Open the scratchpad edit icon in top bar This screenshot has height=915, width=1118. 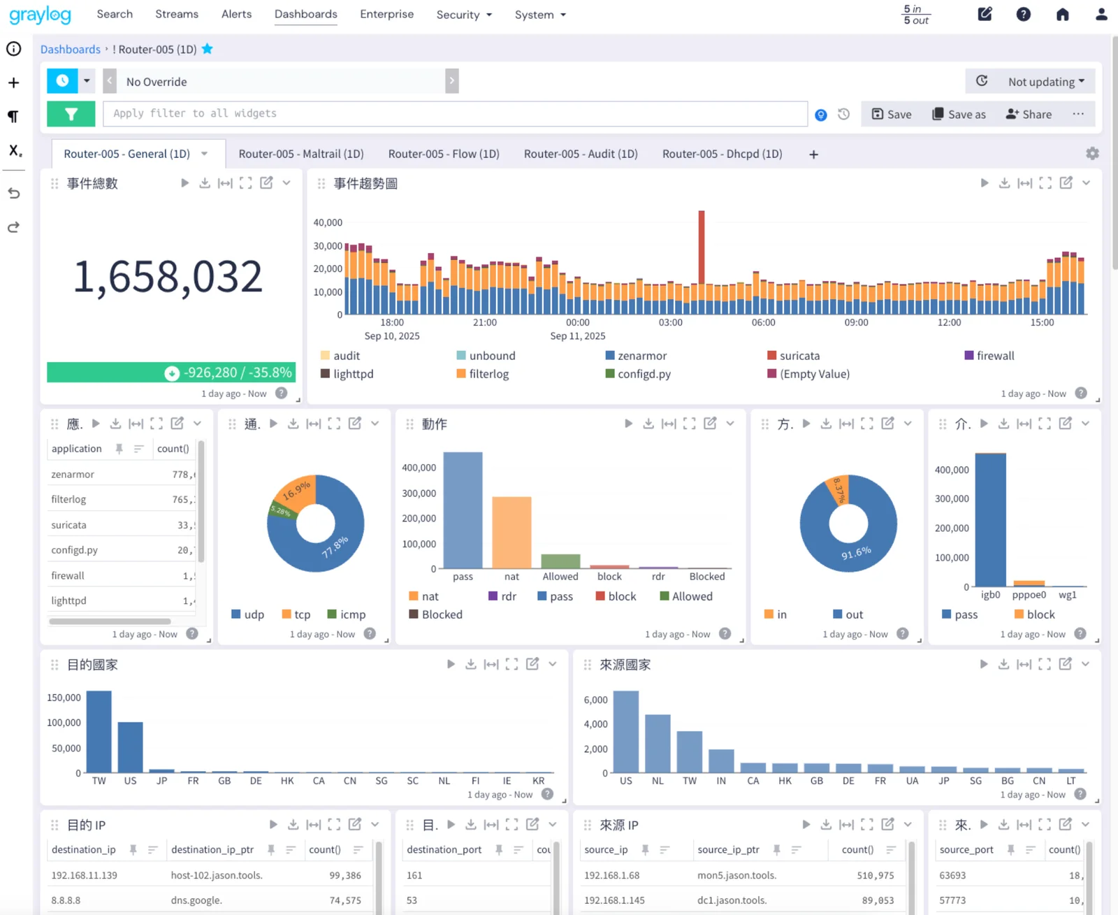(x=985, y=14)
